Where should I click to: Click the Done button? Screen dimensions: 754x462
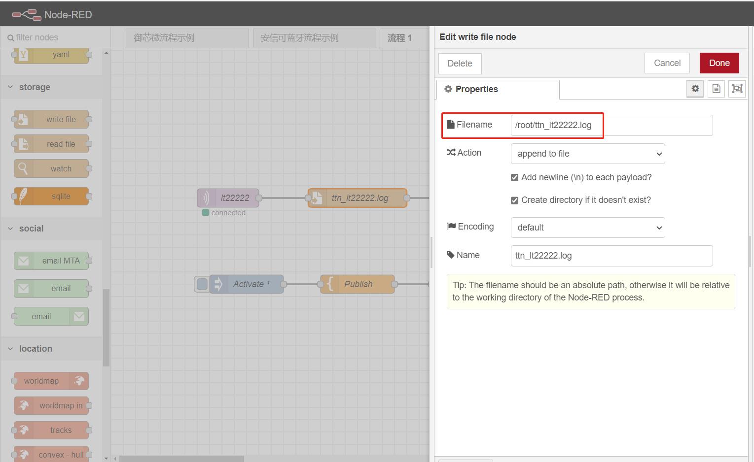tap(719, 63)
